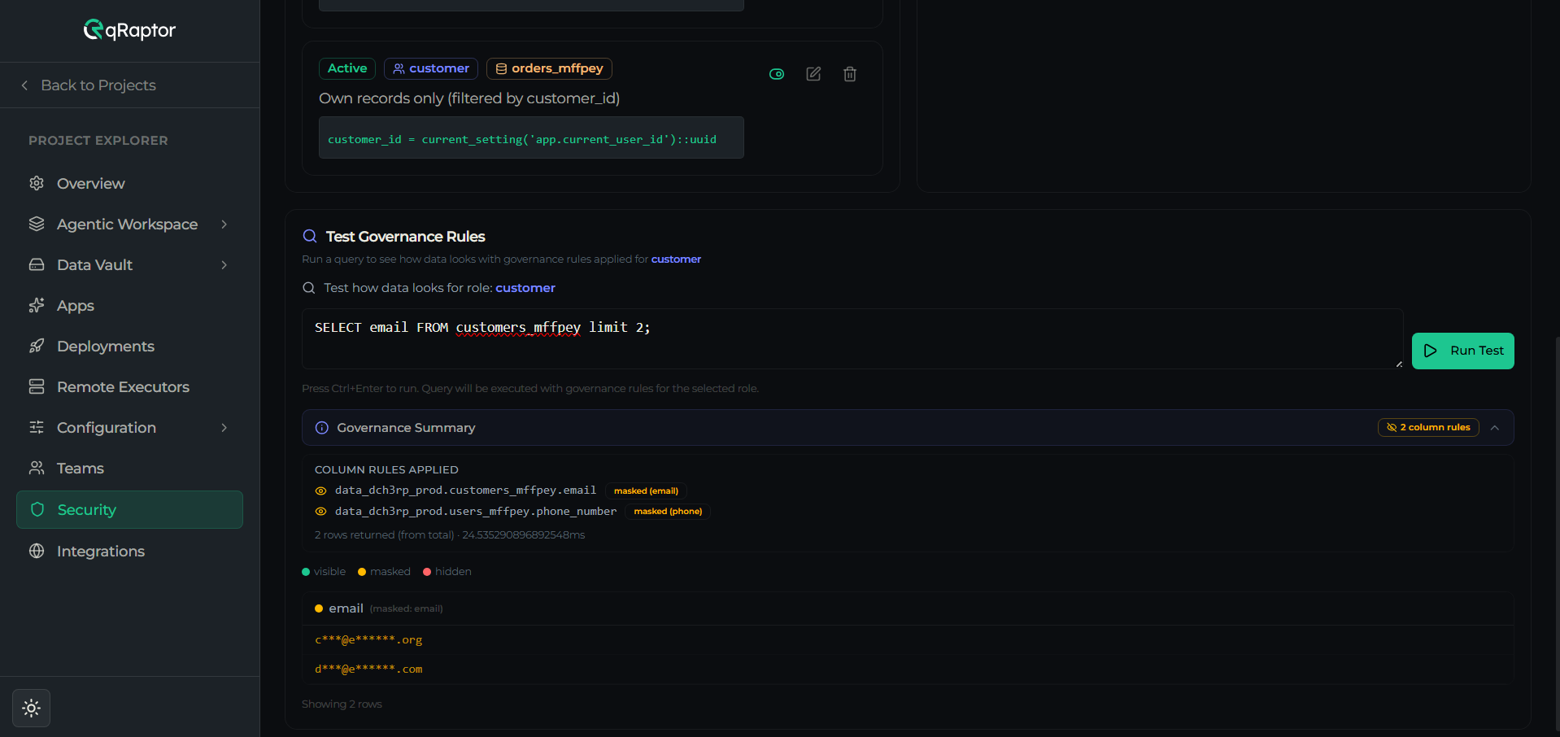Click the Agentic Workspace layers icon

[x=37, y=224]
